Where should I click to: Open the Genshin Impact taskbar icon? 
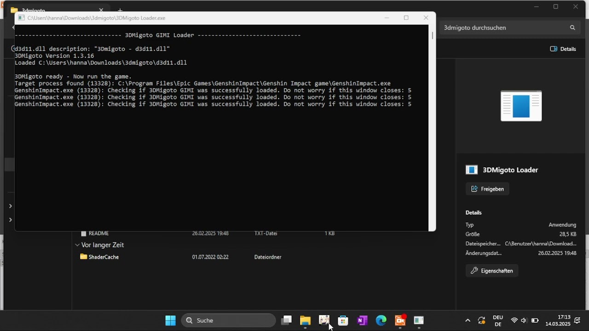coord(324,320)
